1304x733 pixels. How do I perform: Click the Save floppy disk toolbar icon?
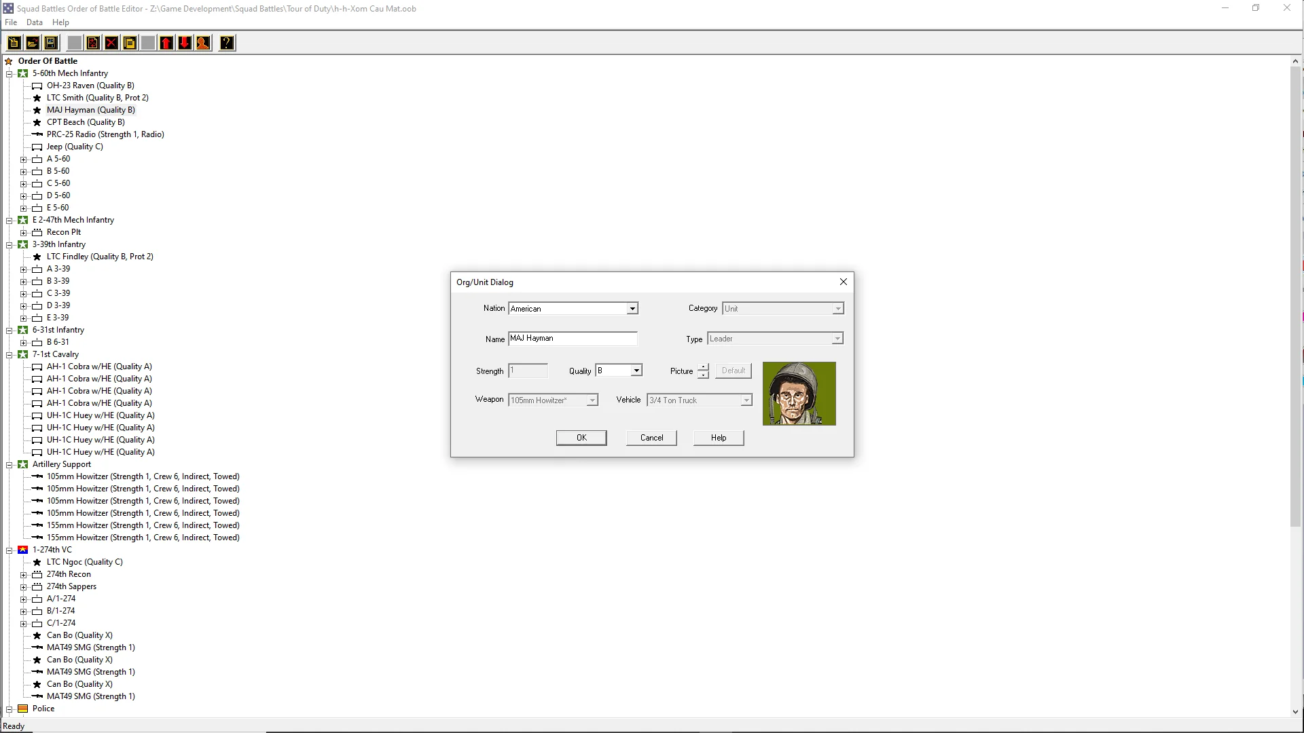tap(50, 43)
